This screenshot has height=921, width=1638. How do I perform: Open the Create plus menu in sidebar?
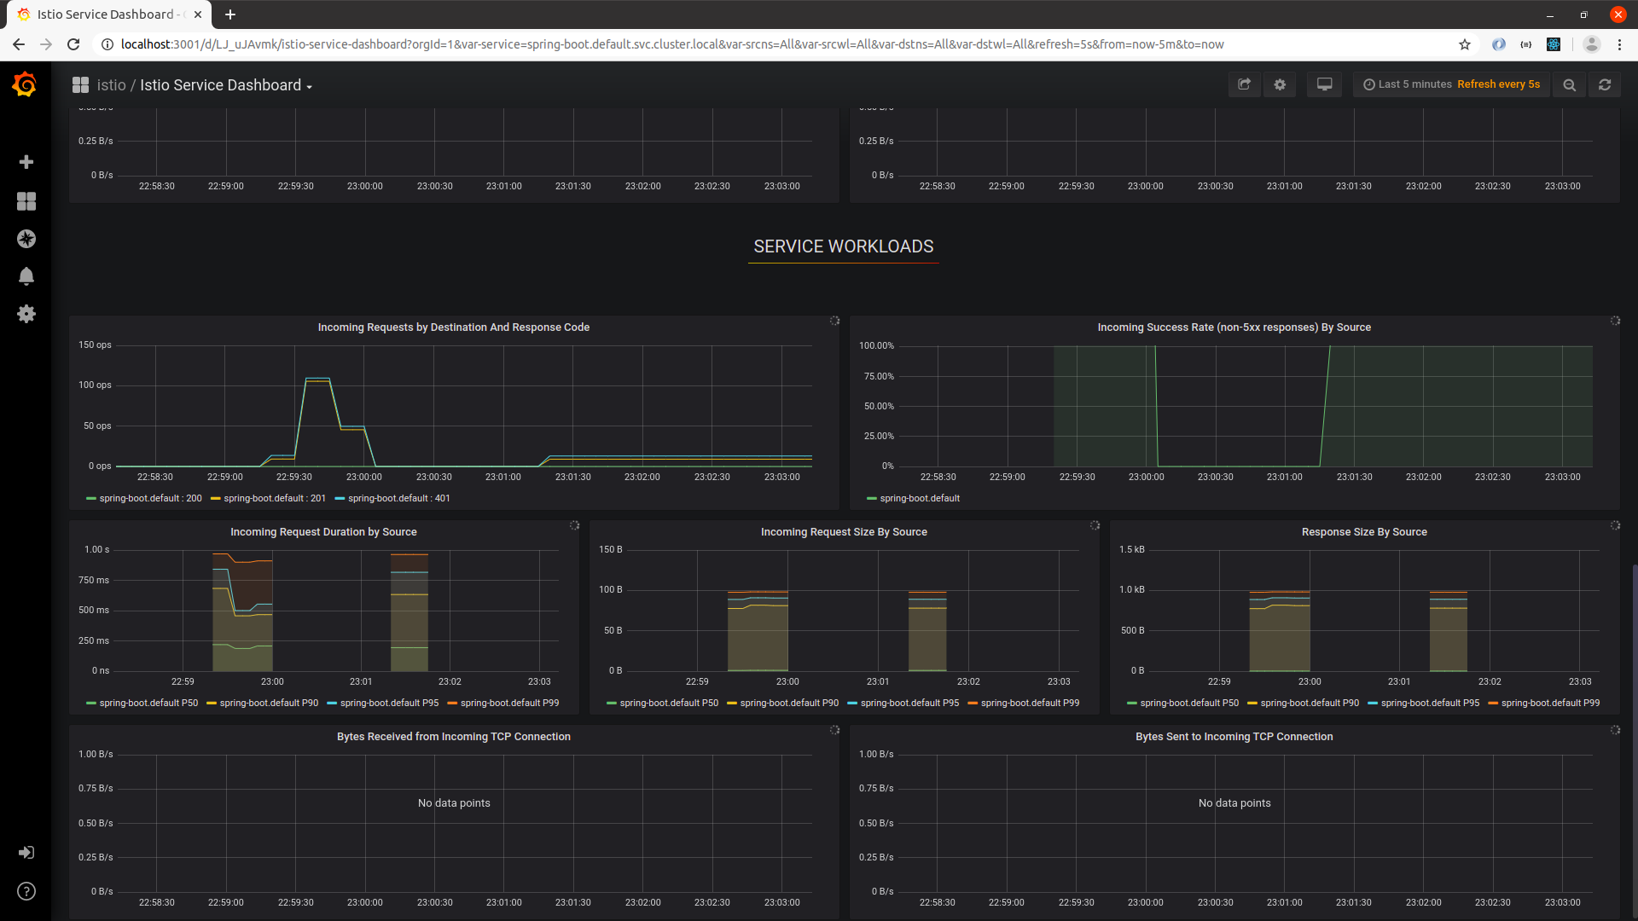click(26, 162)
